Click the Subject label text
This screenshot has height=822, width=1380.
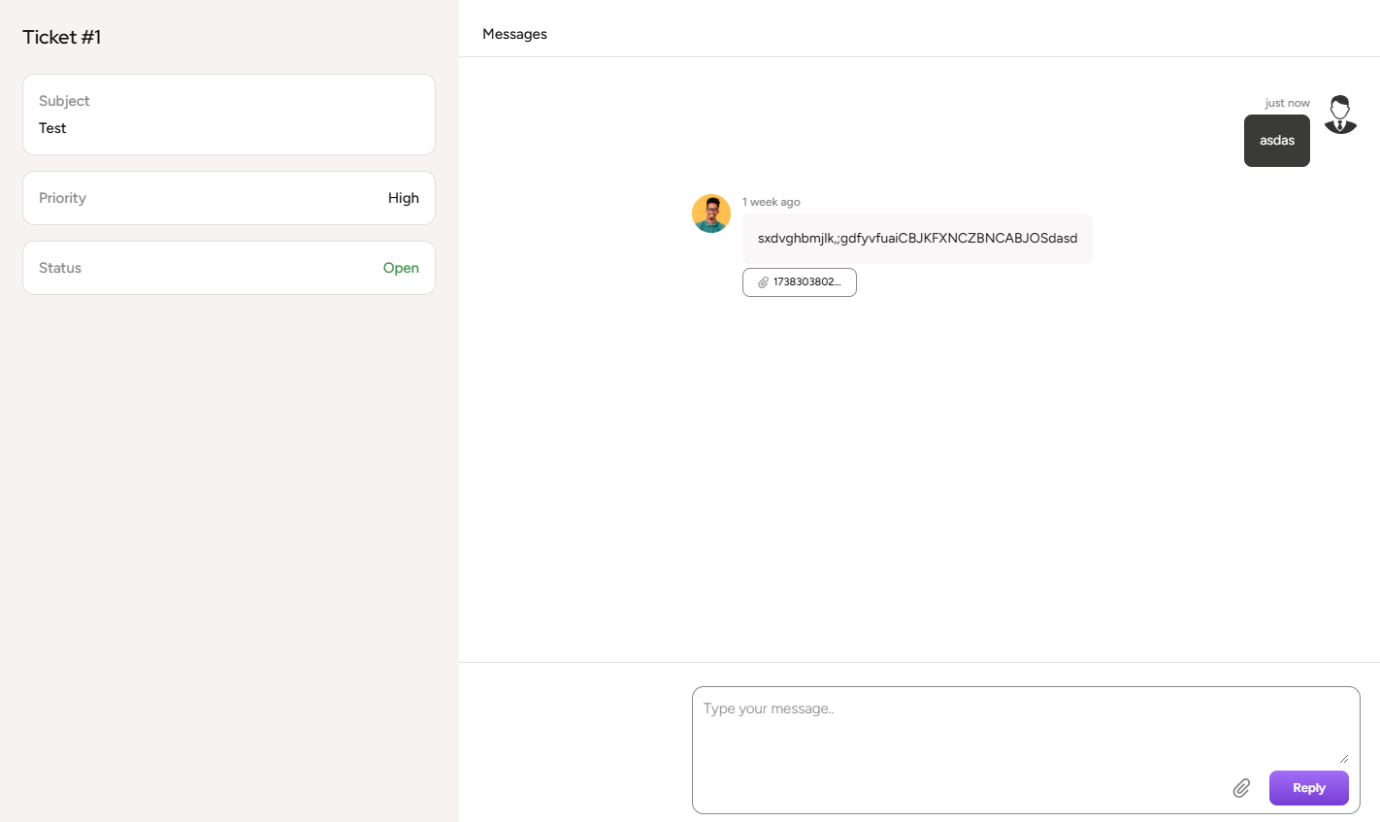[x=64, y=101]
